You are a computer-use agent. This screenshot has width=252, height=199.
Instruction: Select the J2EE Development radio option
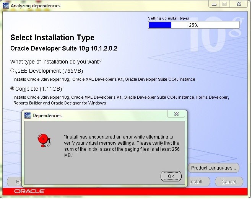[x=12, y=71]
